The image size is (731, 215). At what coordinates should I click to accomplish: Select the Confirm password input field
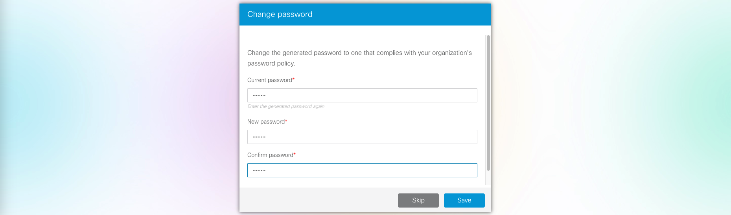coord(362,170)
